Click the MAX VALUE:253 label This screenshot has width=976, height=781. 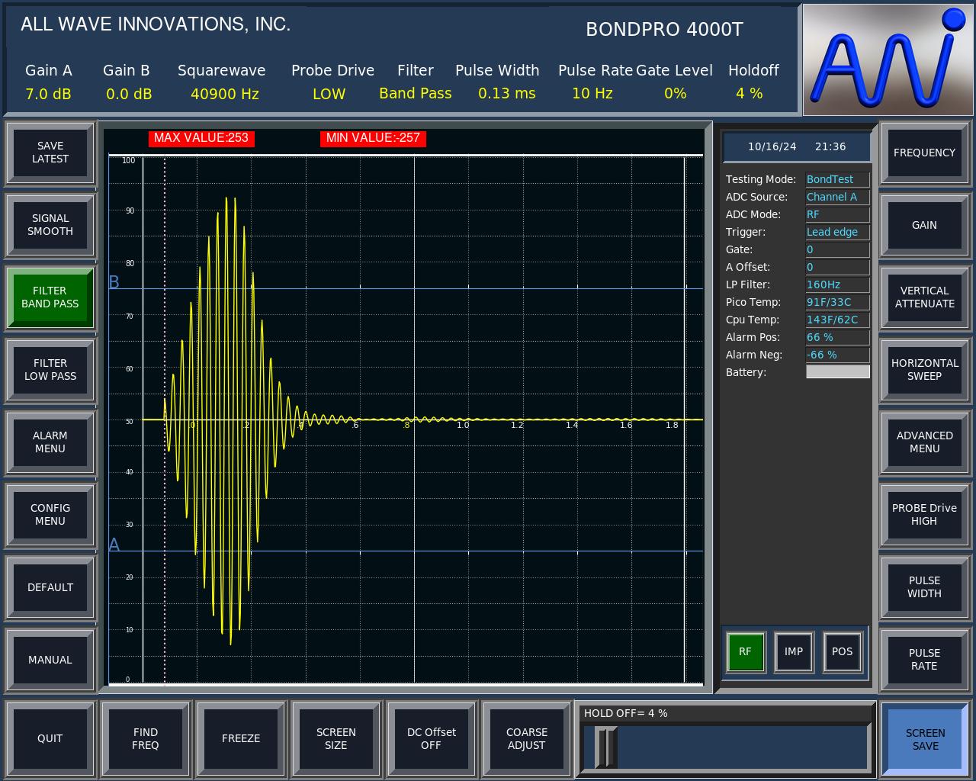(201, 138)
